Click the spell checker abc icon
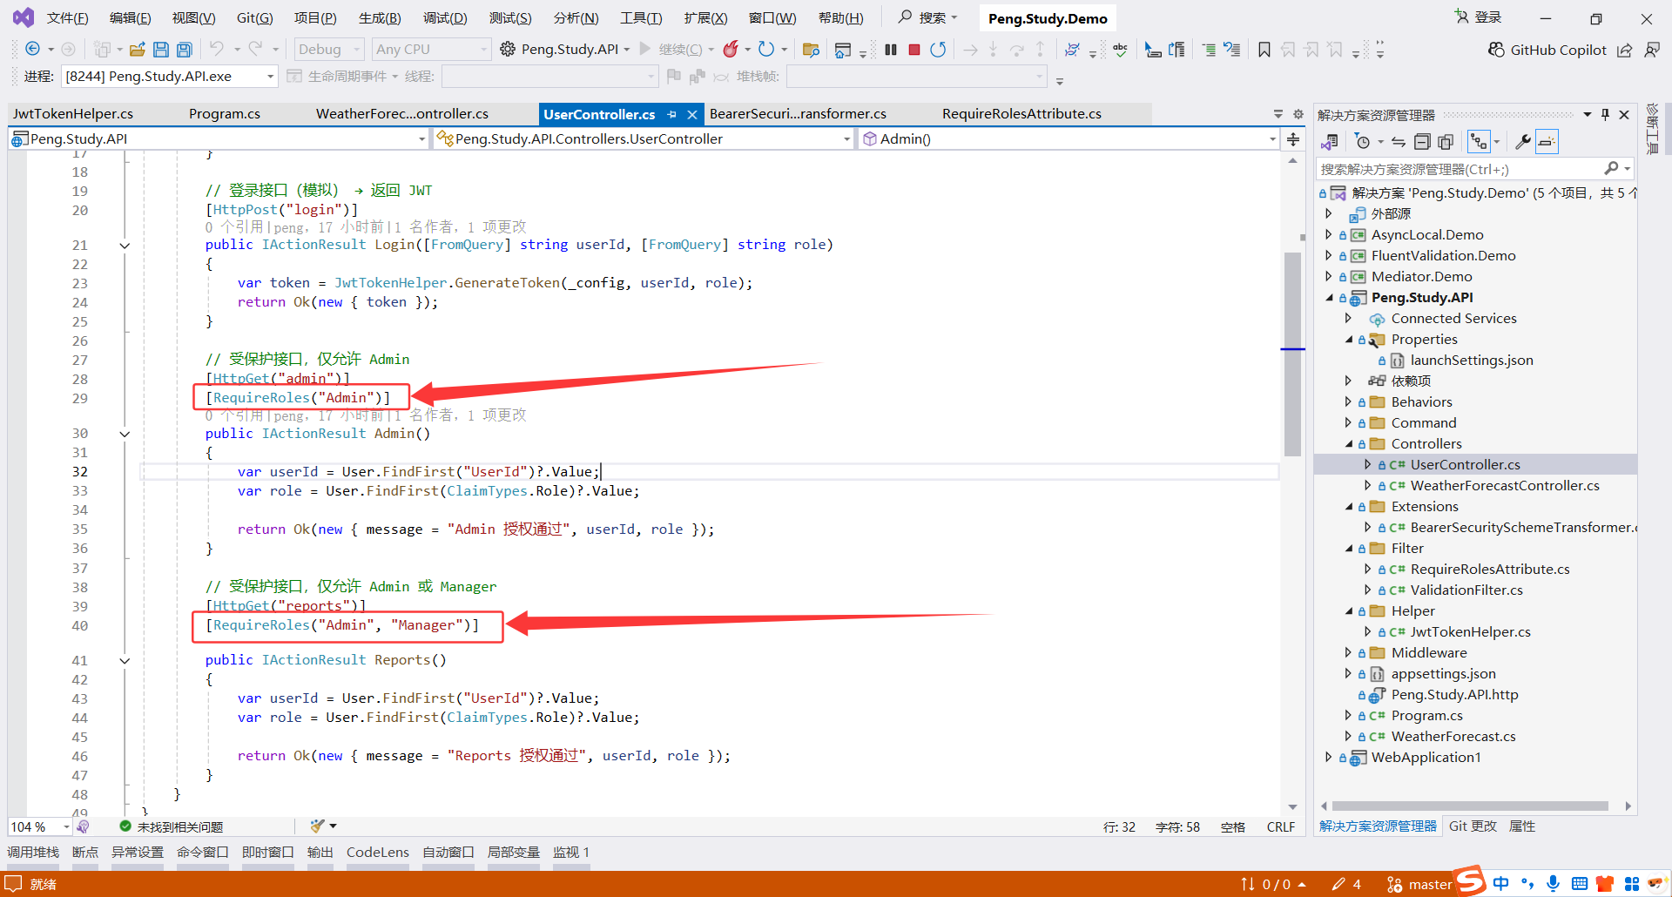This screenshot has height=897, width=1672. point(1120,50)
